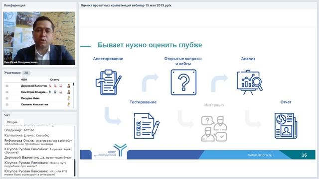Screen dimensions: 319x179
Task: Click the question mark icon under Открытые вопросы
Action: pos(183,82)
